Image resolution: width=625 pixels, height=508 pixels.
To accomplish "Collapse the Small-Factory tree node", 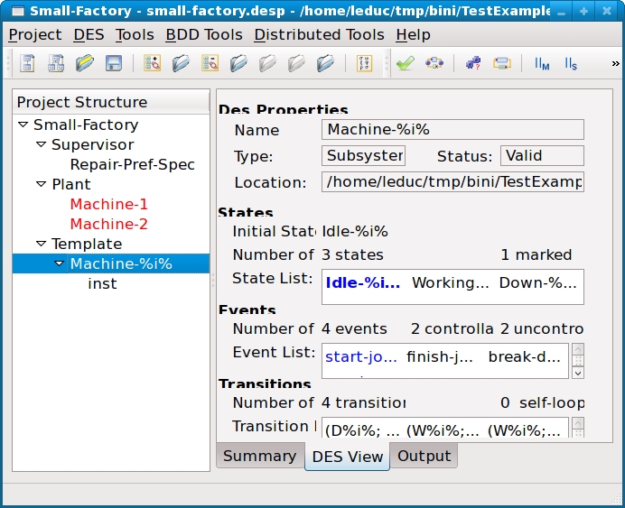I will click(x=23, y=125).
